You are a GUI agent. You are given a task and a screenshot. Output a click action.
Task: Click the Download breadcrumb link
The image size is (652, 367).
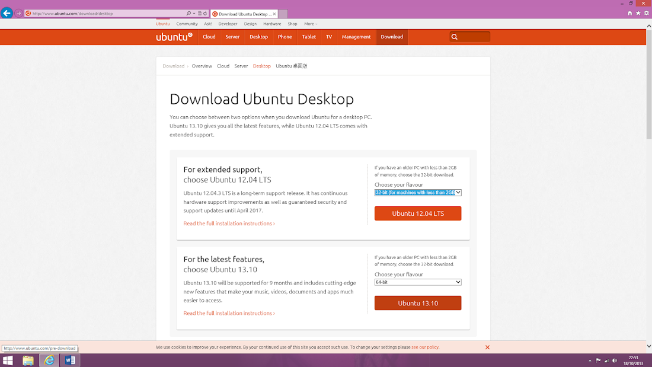(174, 66)
